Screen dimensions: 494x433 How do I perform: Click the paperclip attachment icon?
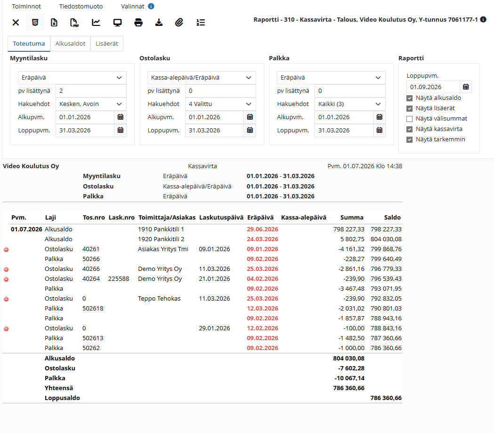pyautogui.click(x=179, y=22)
